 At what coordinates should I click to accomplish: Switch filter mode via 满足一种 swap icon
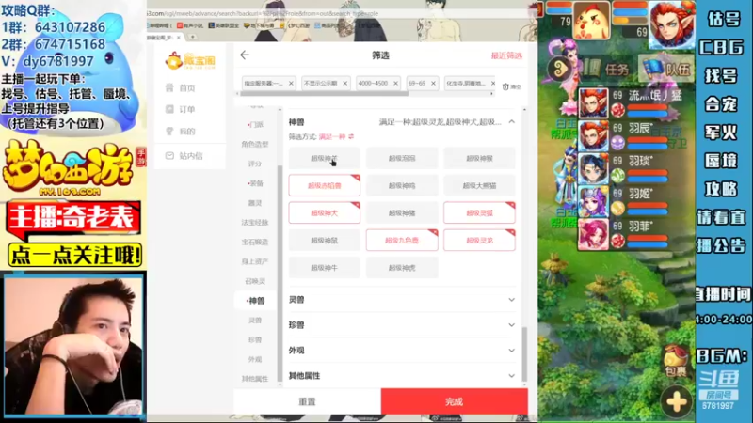[x=351, y=136]
